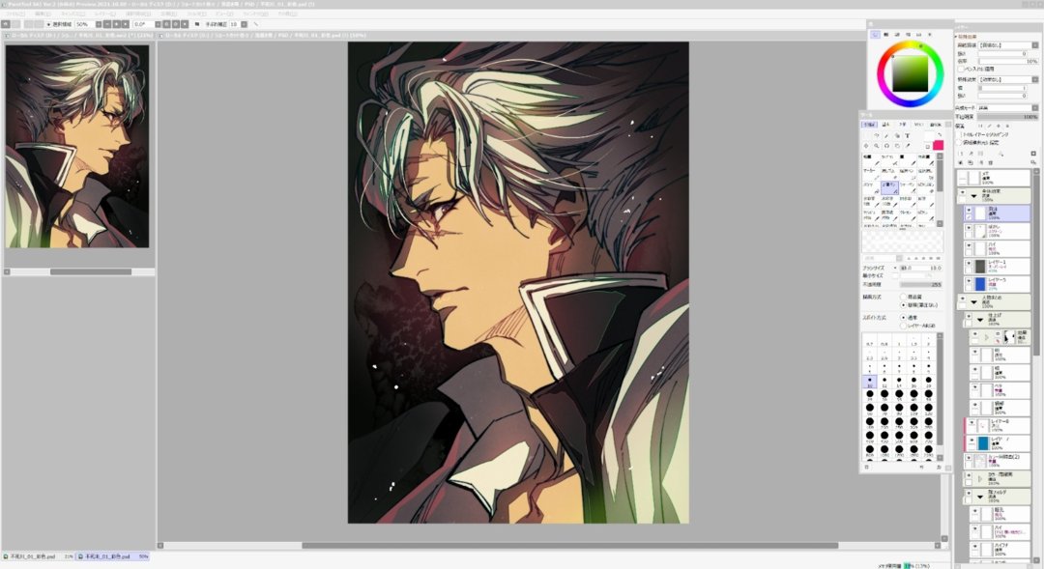Select 通常 eyedropper method radio
This screenshot has height=569, width=1044.
[904, 318]
